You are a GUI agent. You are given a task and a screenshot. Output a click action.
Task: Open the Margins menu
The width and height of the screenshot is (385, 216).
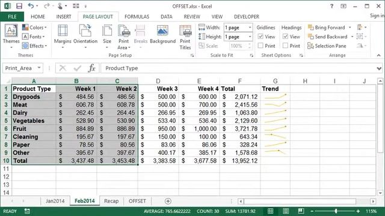tap(63, 36)
